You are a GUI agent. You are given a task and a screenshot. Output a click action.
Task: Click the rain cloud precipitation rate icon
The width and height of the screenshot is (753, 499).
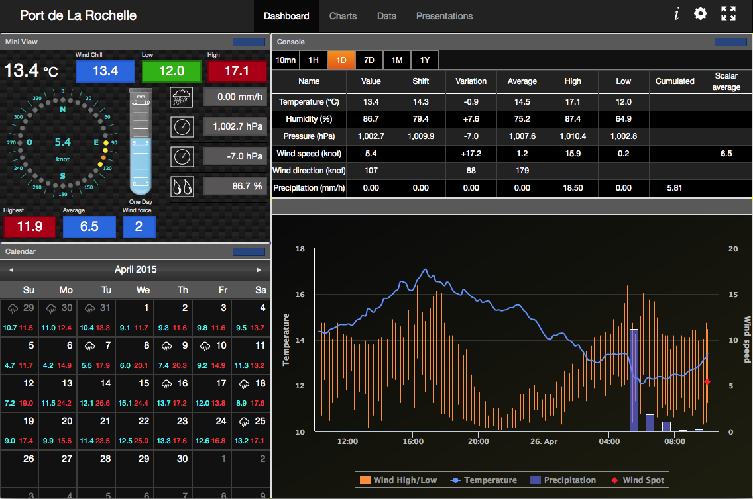pos(182,97)
